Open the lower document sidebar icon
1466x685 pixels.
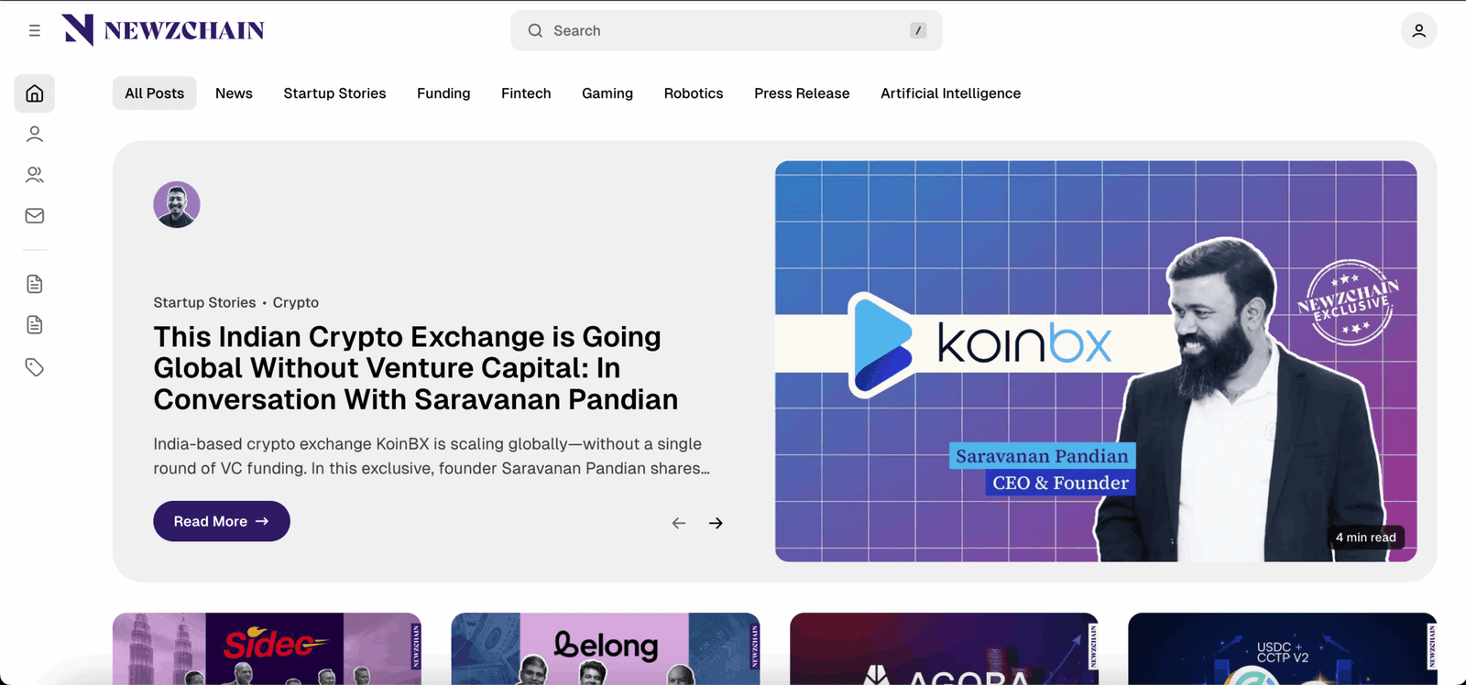point(35,324)
